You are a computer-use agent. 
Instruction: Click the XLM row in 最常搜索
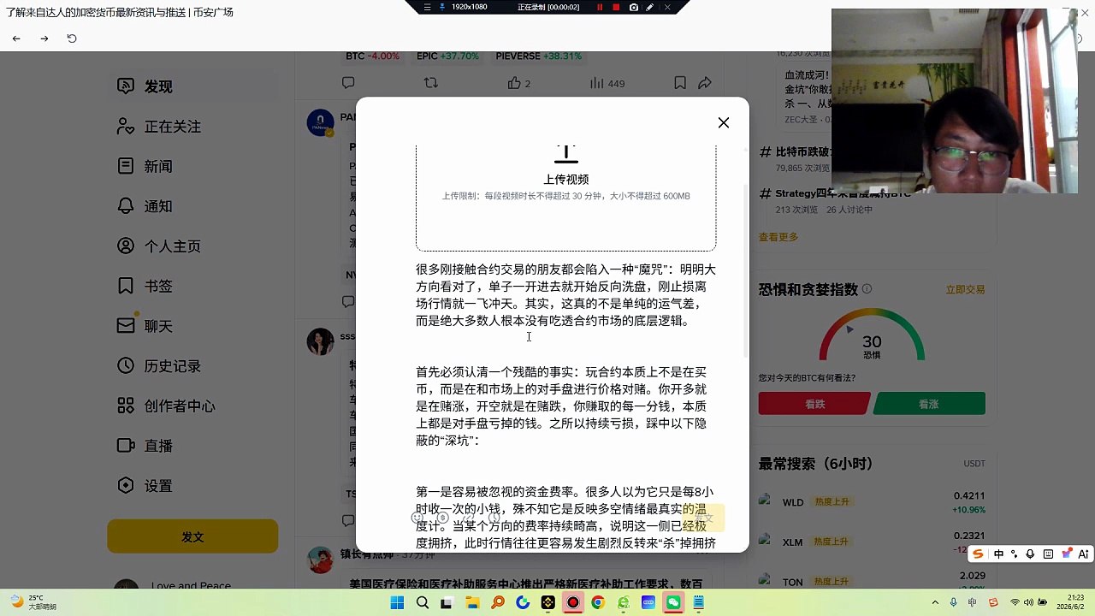[x=872, y=542]
